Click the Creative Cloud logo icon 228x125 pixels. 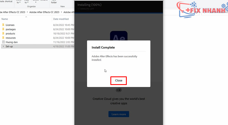click(x=119, y=90)
